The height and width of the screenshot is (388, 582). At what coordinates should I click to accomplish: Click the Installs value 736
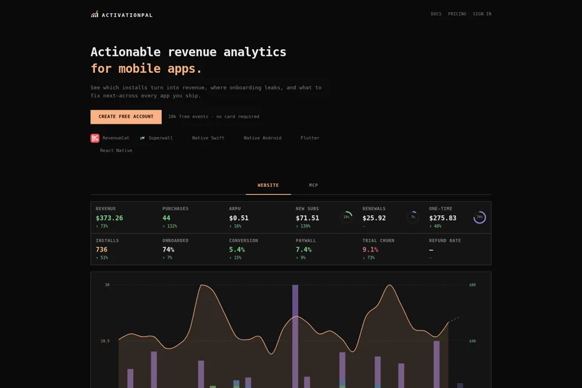(x=102, y=250)
